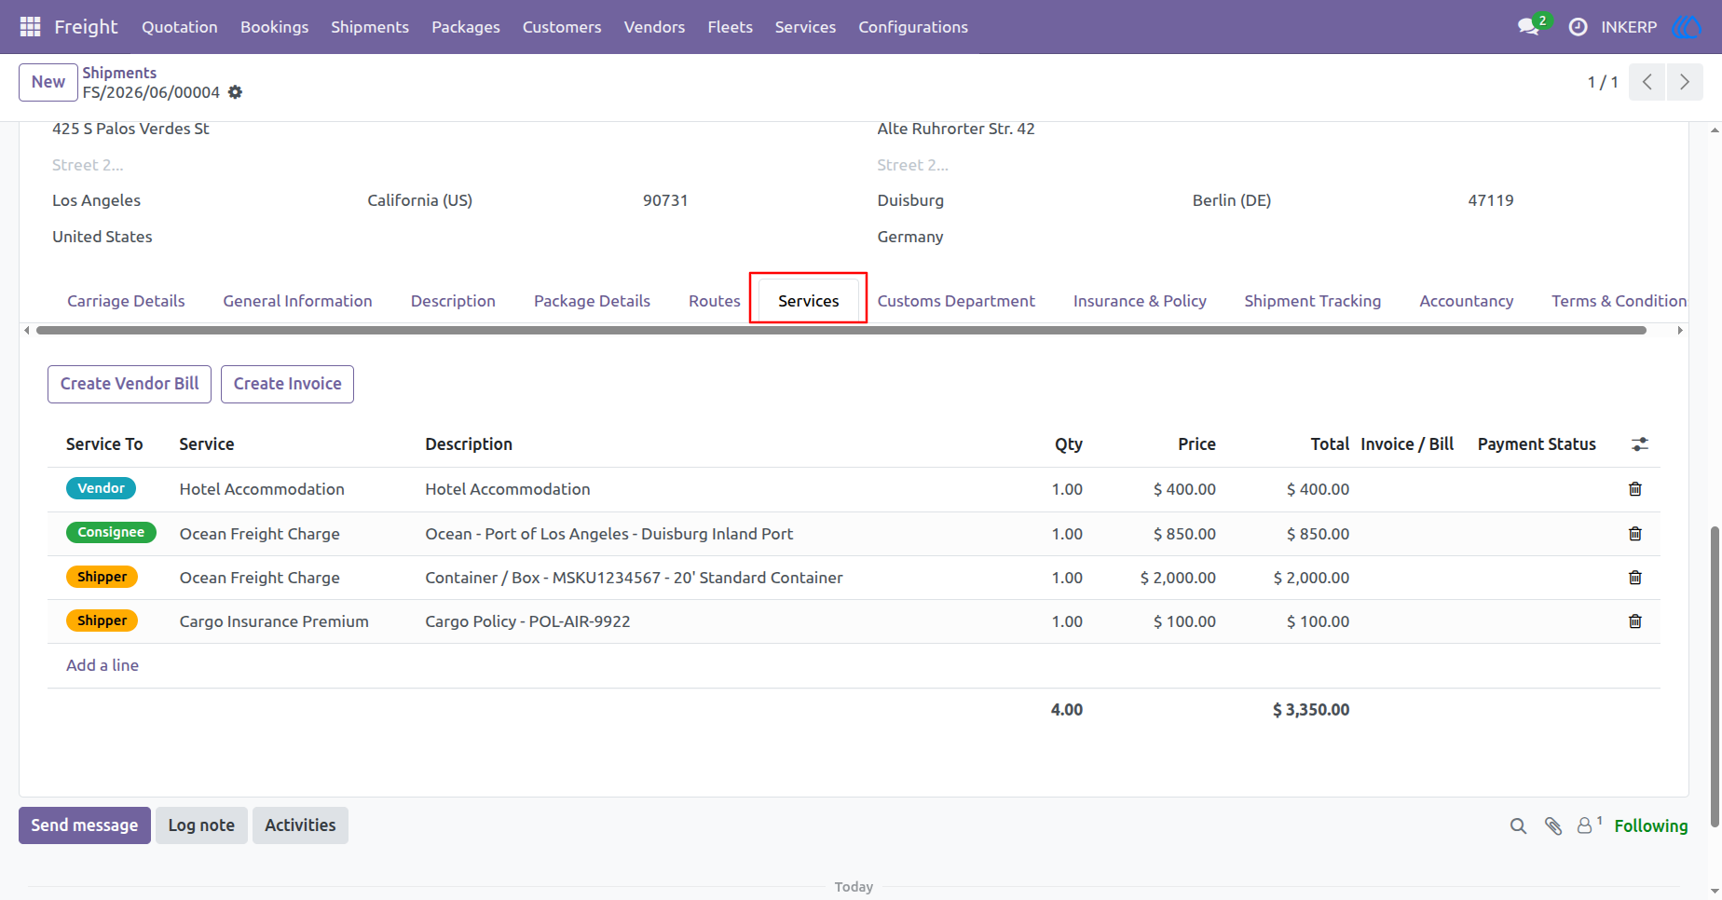Switch to the Package Details tab
This screenshot has height=900, width=1722.
[592, 301]
